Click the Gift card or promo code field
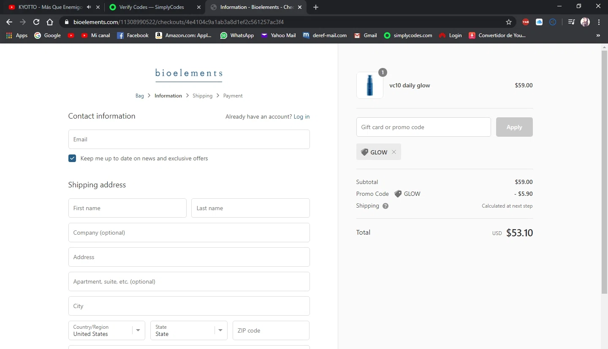 (x=423, y=127)
